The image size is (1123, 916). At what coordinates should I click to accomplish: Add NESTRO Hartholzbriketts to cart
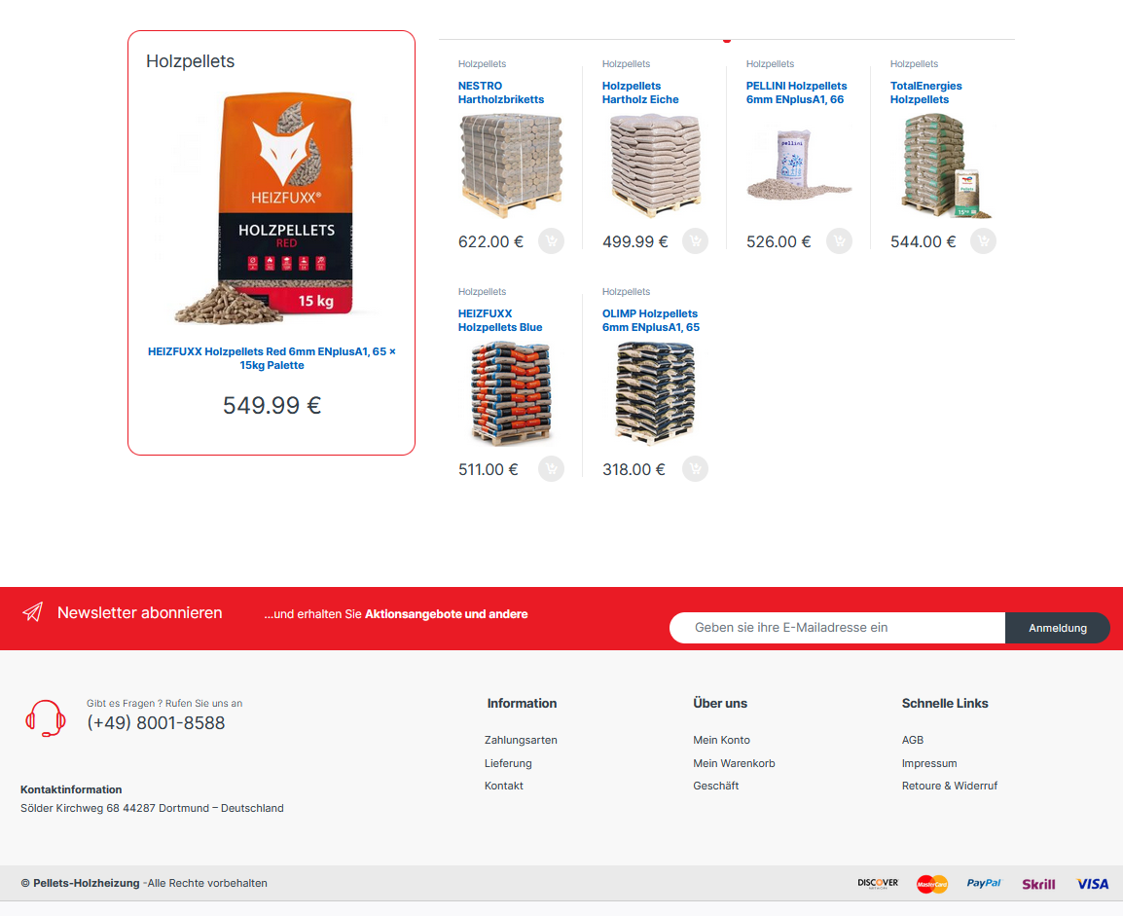tap(552, 241)
